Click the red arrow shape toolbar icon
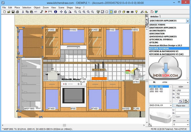191x132 pixels. click(152, 12)
